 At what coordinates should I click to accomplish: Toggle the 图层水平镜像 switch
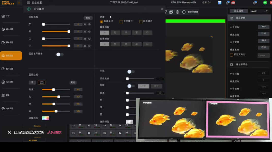[60, 54]
